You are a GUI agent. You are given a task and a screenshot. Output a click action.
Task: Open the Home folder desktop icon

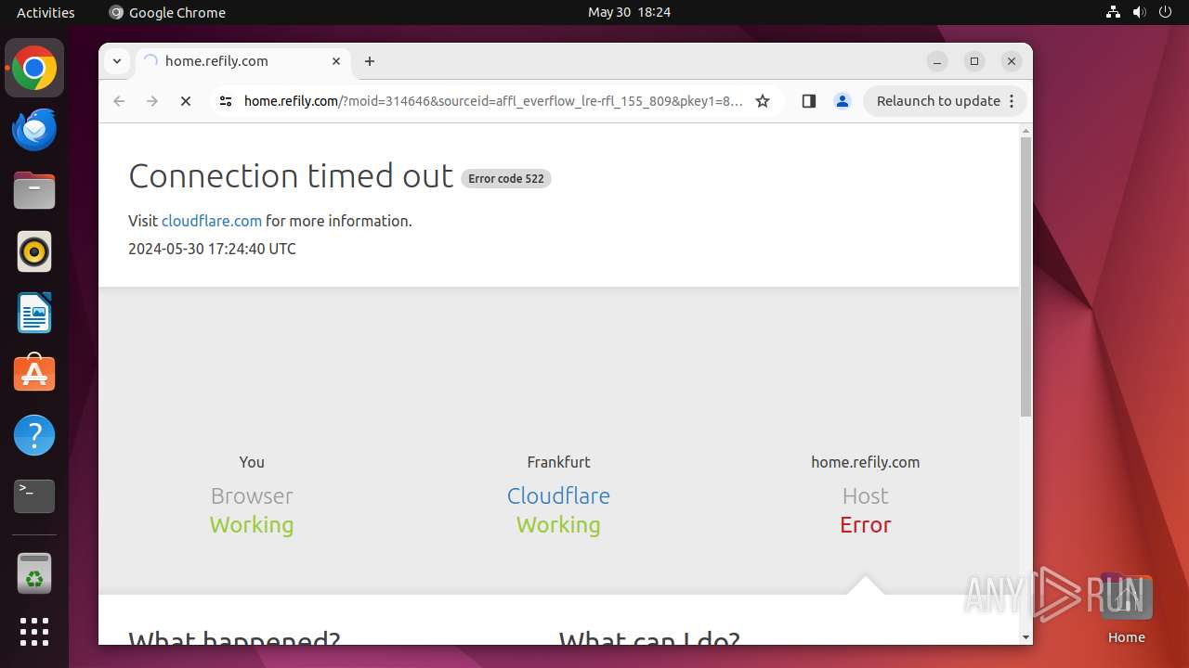coord(1126,610)
